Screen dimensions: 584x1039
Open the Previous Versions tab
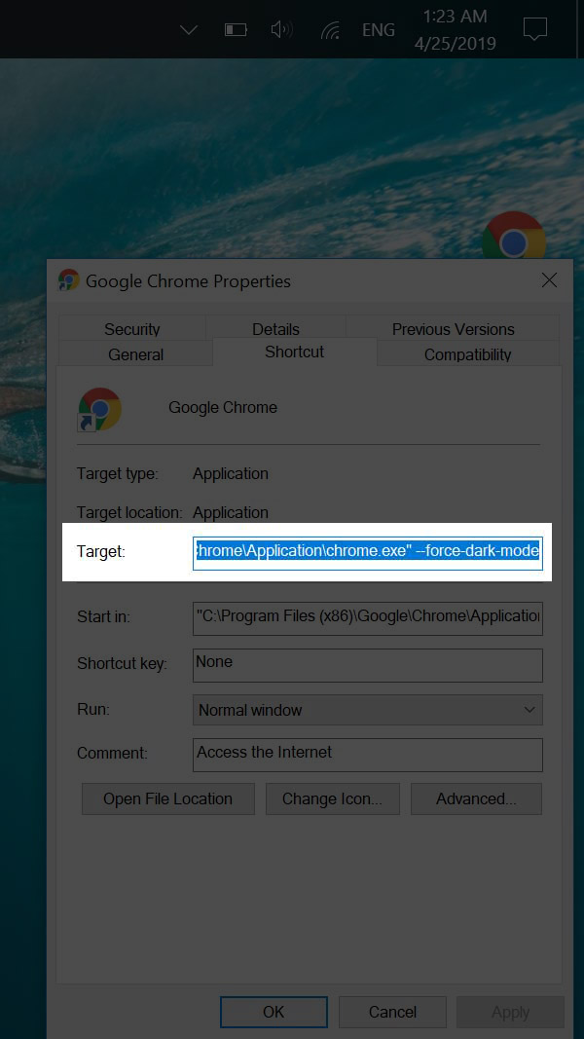(453, 329)
